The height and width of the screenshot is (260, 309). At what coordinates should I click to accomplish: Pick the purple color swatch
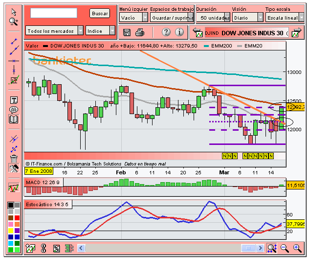[x=17, y=231]
